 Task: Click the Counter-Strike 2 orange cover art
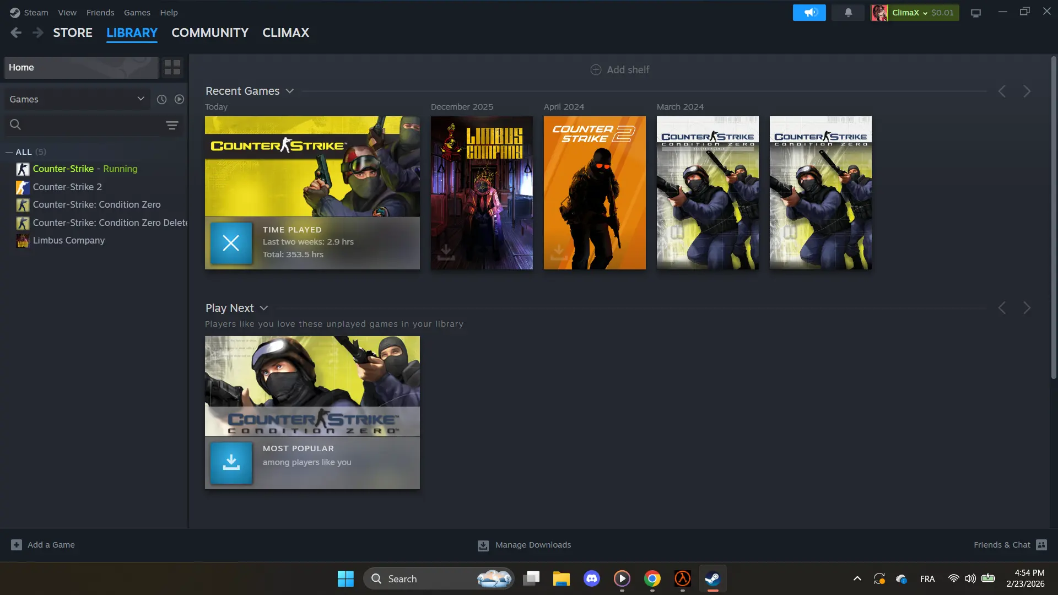[x=595, y=193]
